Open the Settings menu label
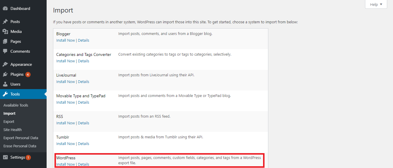This screenshot has height=168, width=393. point(18,157)
